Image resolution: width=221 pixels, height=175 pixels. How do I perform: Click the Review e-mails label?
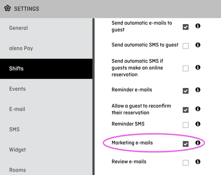[x=129, y=161]
